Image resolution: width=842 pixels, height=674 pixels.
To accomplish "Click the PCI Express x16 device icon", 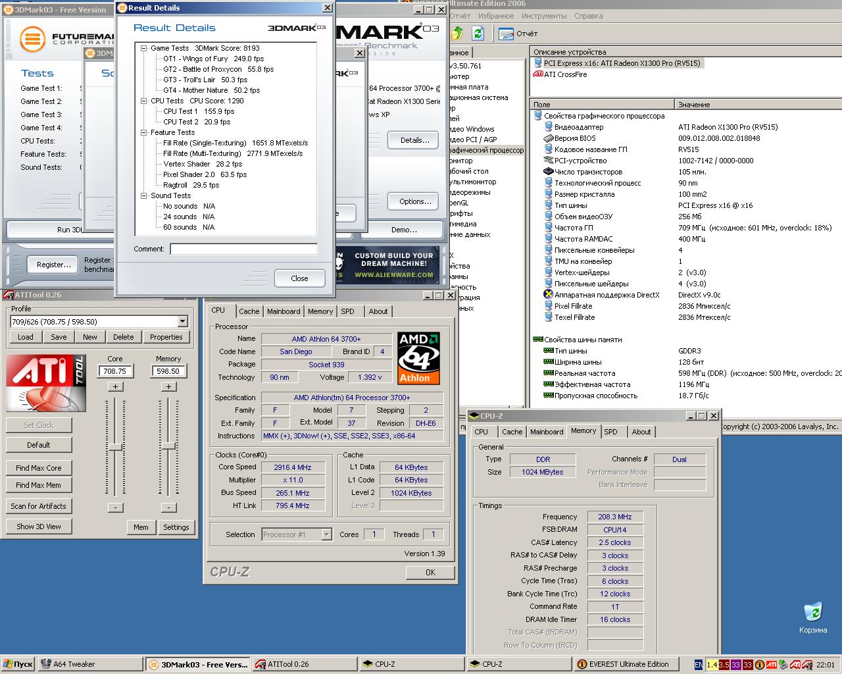I will (x=537, y=63).
